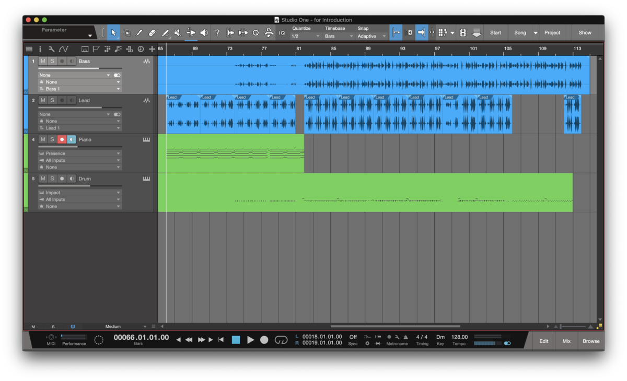This screenshot has height=381, width=627.
Task: Click the Tempo value 128.00
Action: pos(459,337)
